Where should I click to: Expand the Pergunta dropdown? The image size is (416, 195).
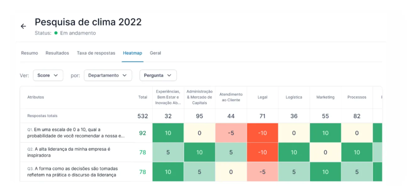pyautogui.click(x=158, y=75)
